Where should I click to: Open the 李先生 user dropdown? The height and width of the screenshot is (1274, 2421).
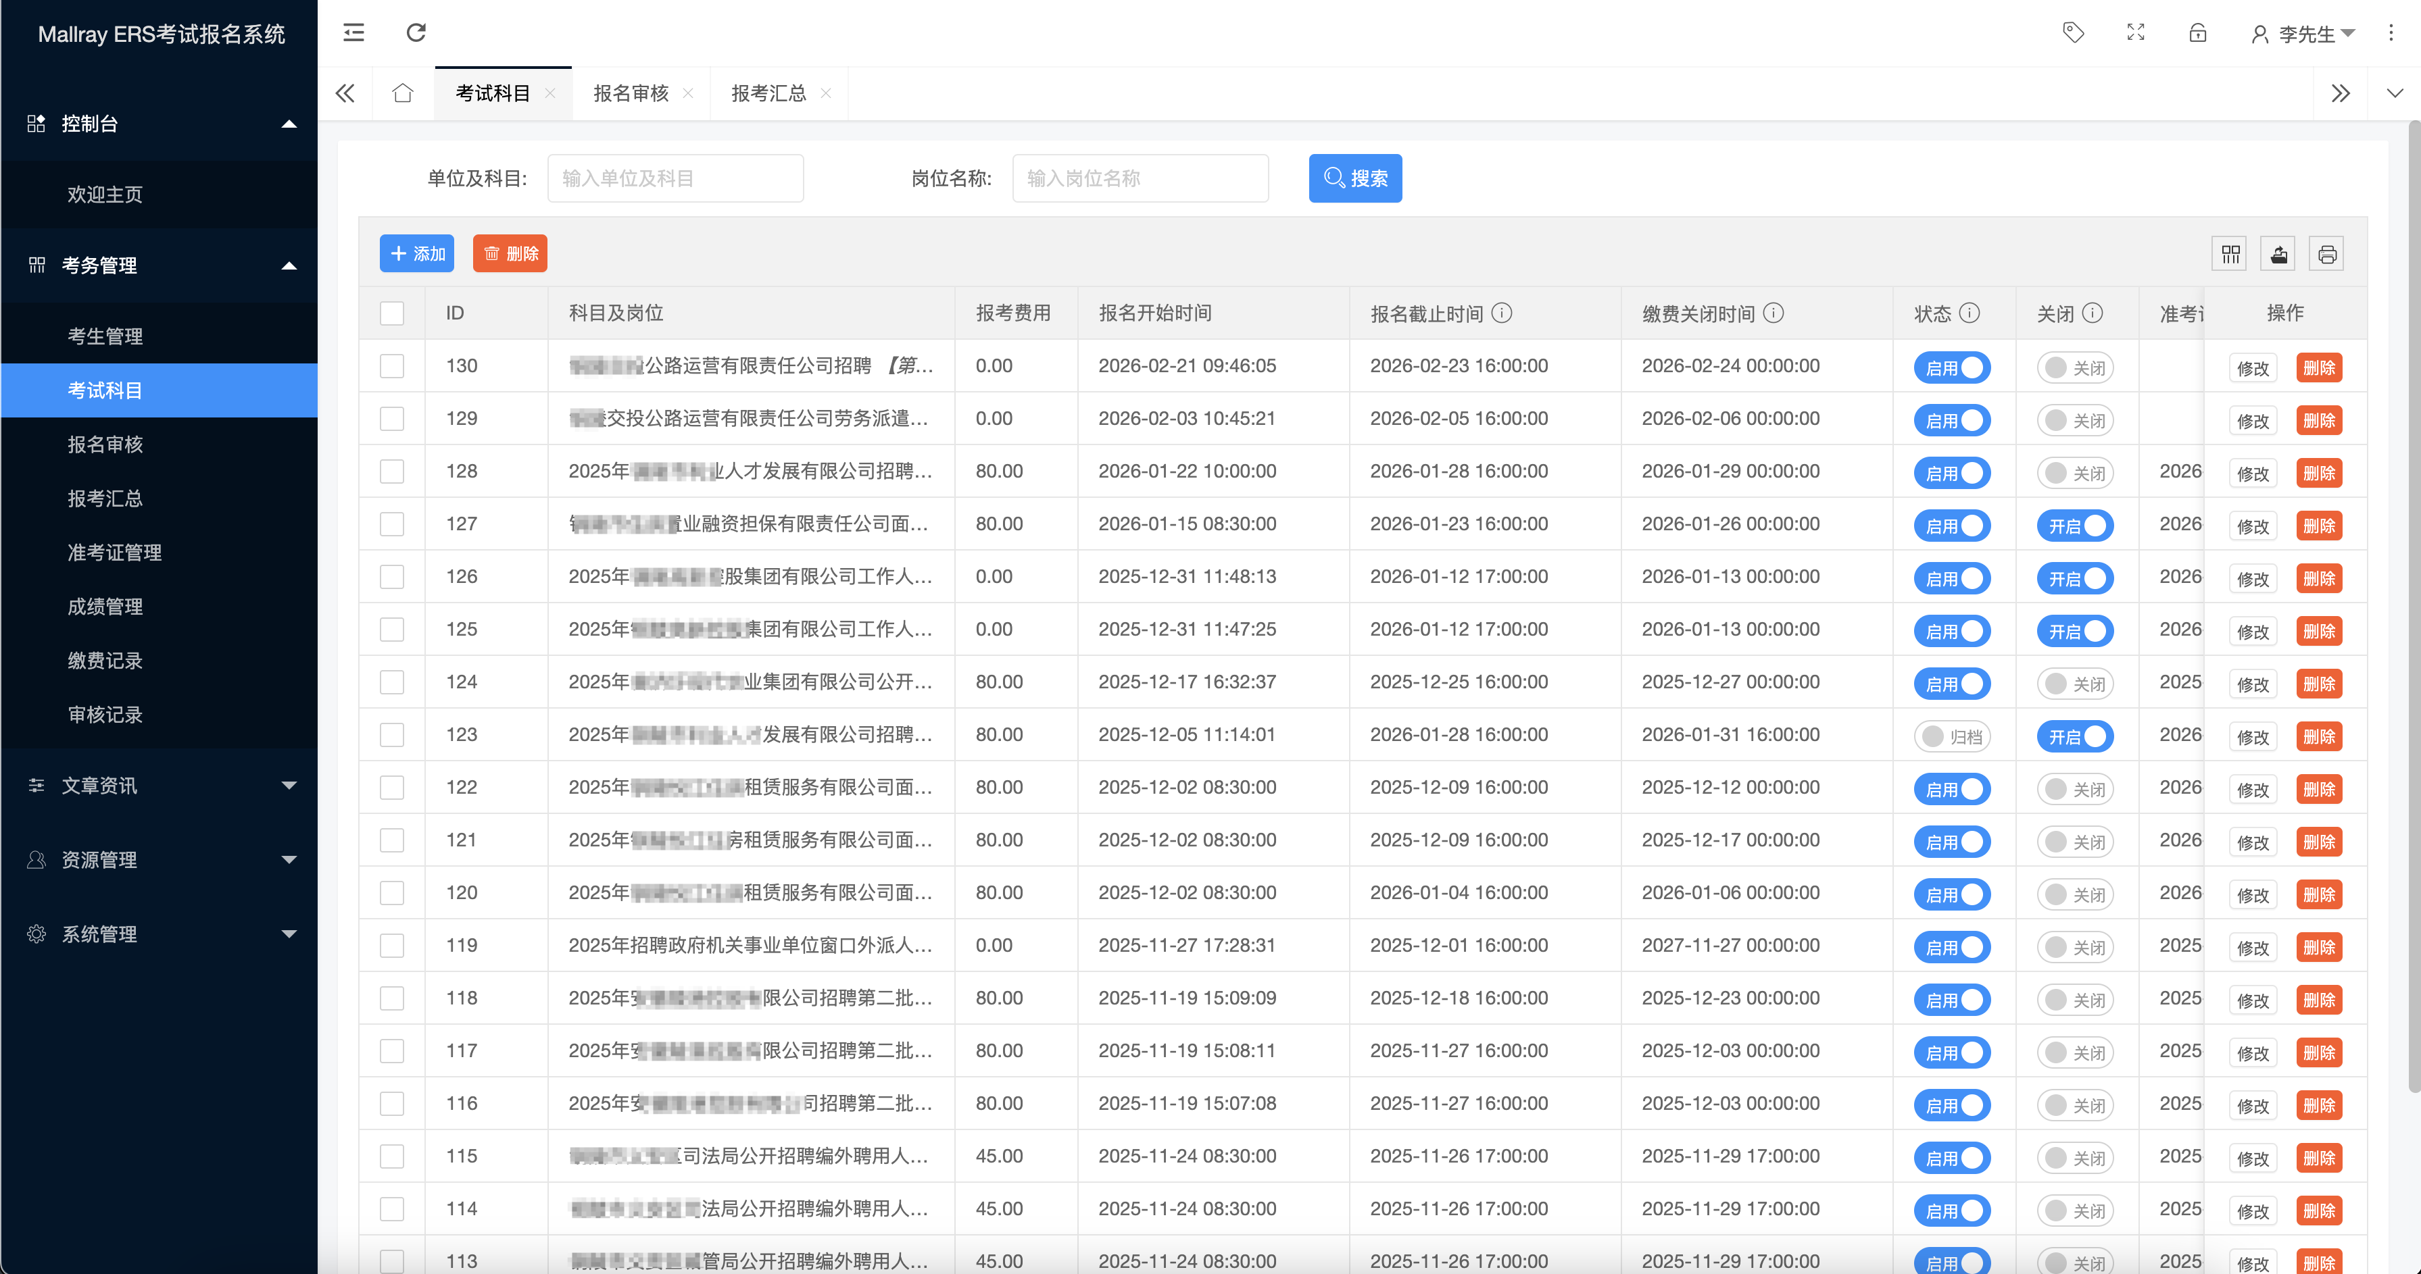tap(2305, 34)
